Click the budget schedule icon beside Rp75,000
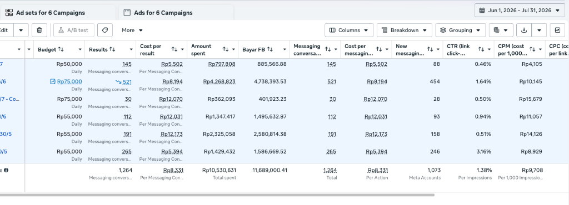The height and width of the screenshot is (205, 569). (x=53, y=81)
